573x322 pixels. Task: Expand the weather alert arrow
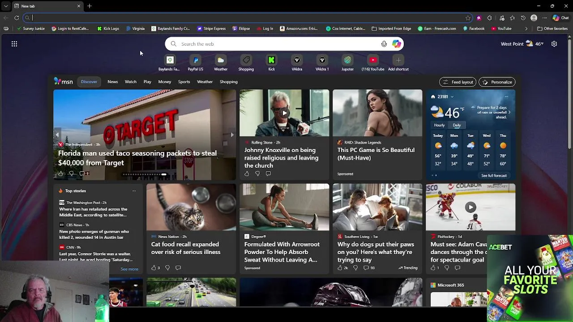pyautogui.click(x=509, y=112)
